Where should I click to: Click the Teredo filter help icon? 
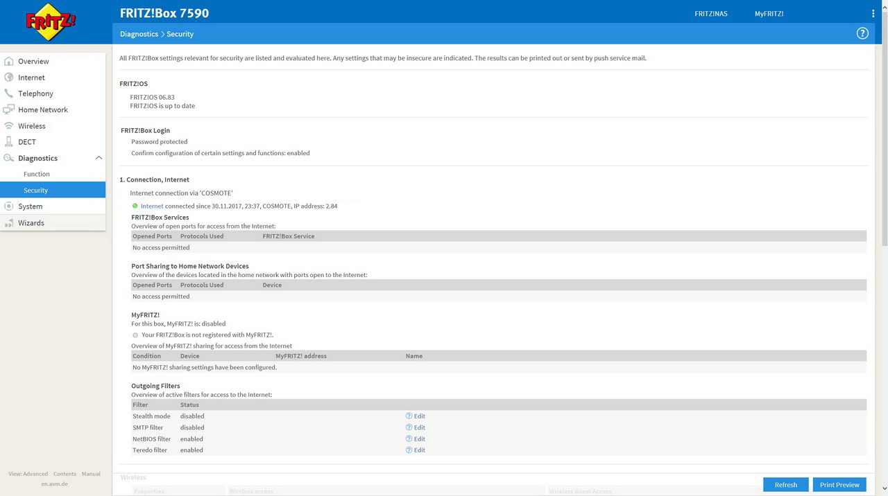pos(409,450)
